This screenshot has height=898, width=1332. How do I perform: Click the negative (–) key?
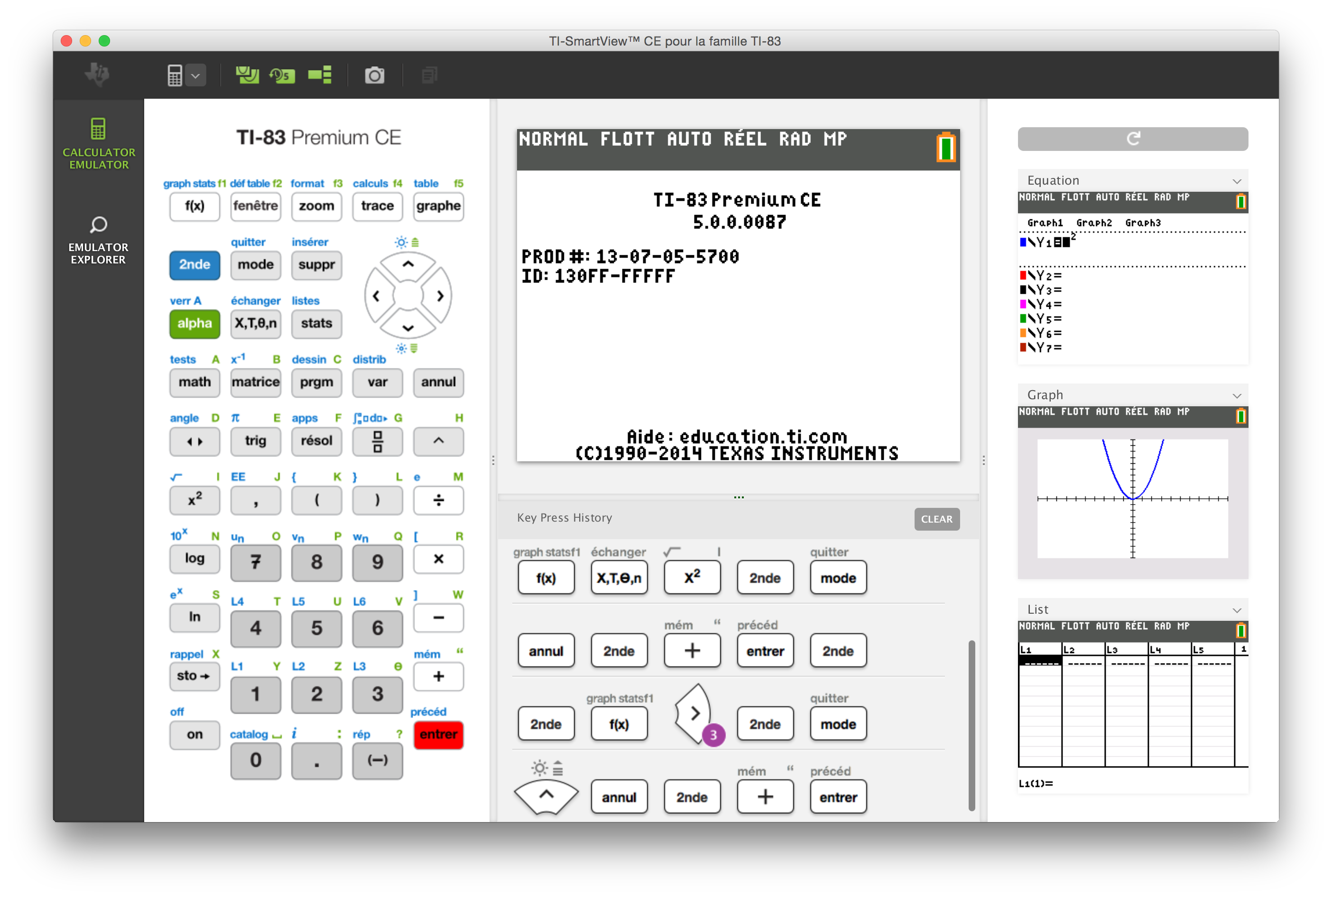(x=377, y=760)
